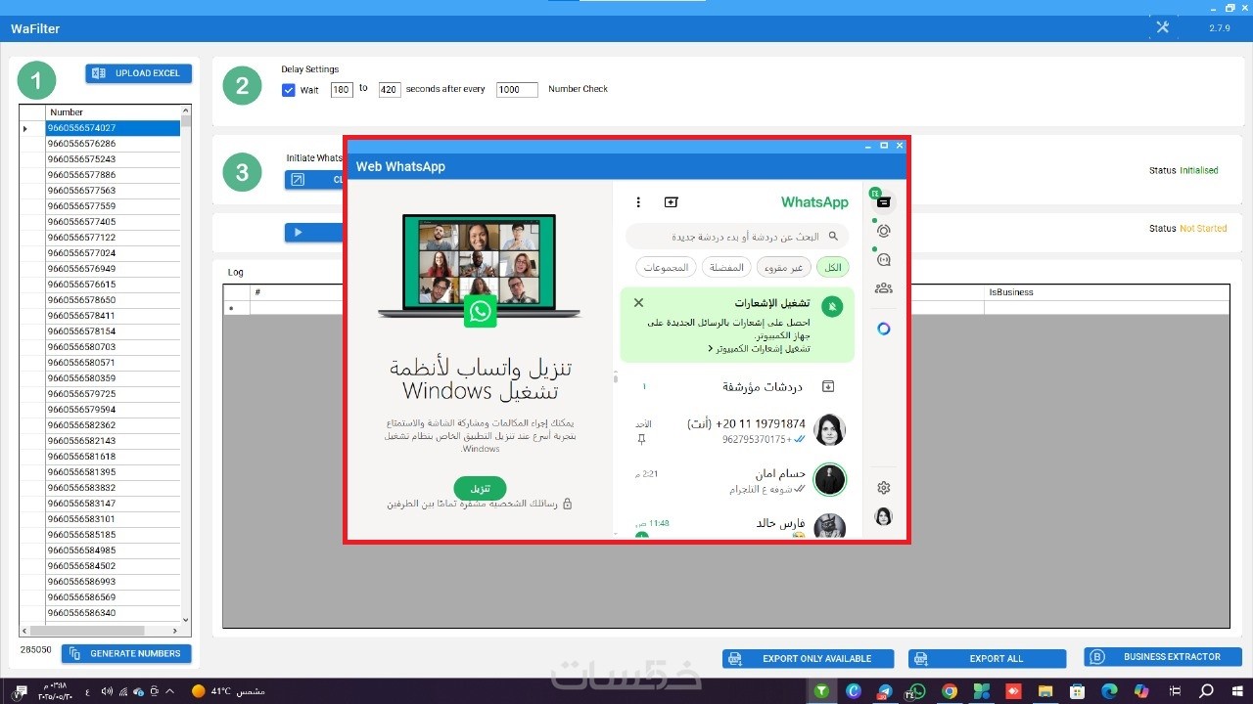This screenshot has height=704, width=1253.
Task: Open Canva from the taskbar
Action: tap(854, 691)
